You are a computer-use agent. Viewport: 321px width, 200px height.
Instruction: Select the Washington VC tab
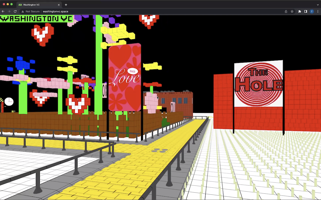[38, 5]
